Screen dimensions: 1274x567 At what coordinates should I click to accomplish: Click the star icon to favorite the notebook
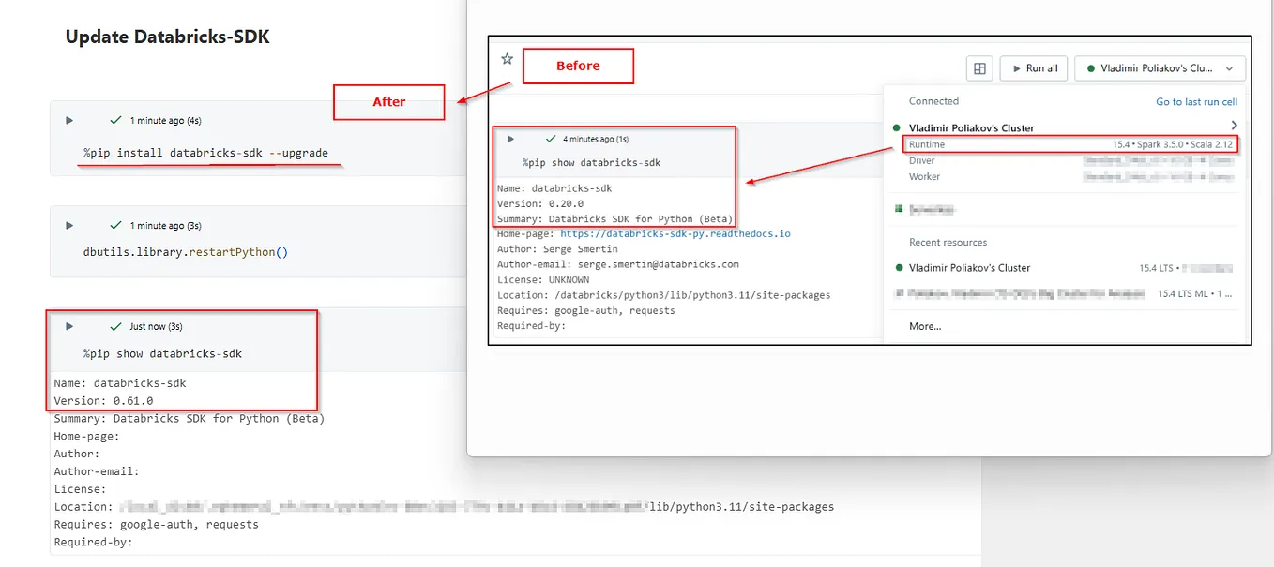[507, 58]
